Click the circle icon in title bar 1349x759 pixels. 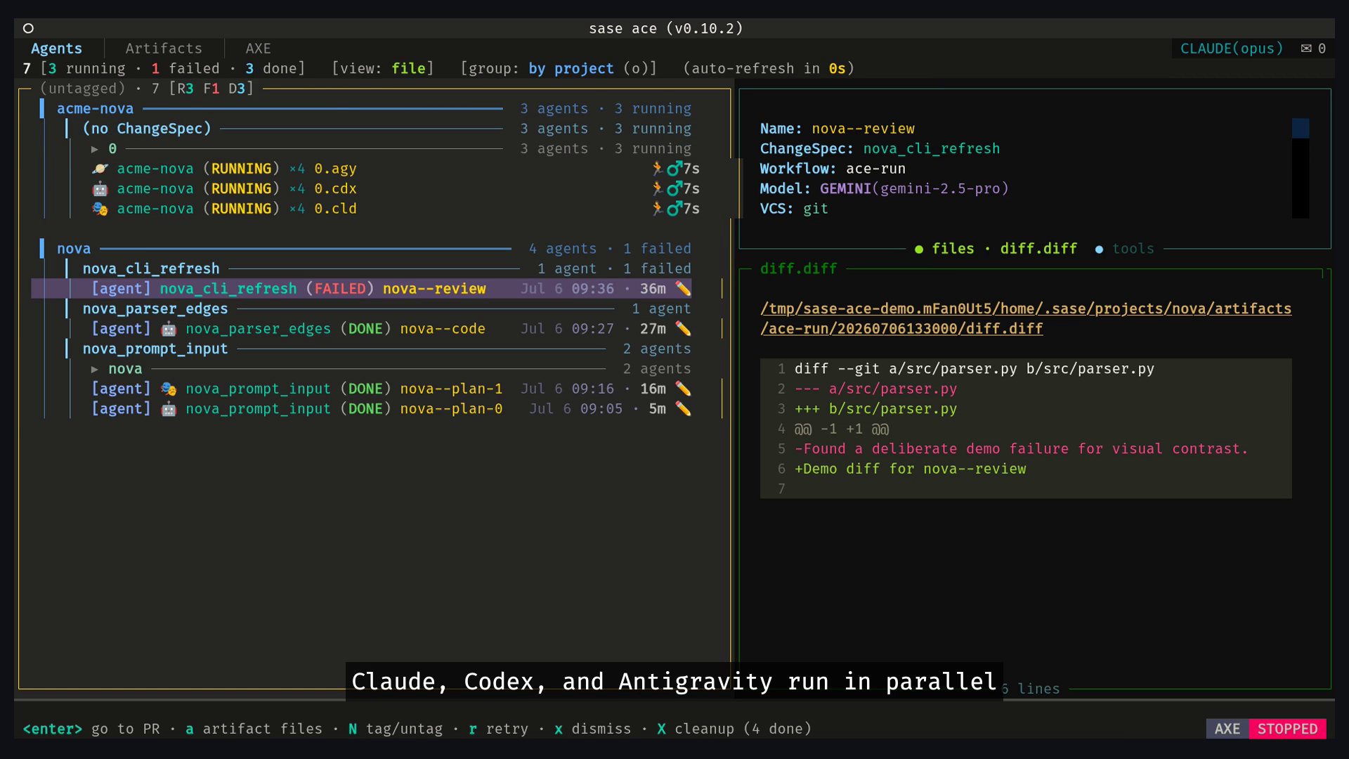click(28, 29)
